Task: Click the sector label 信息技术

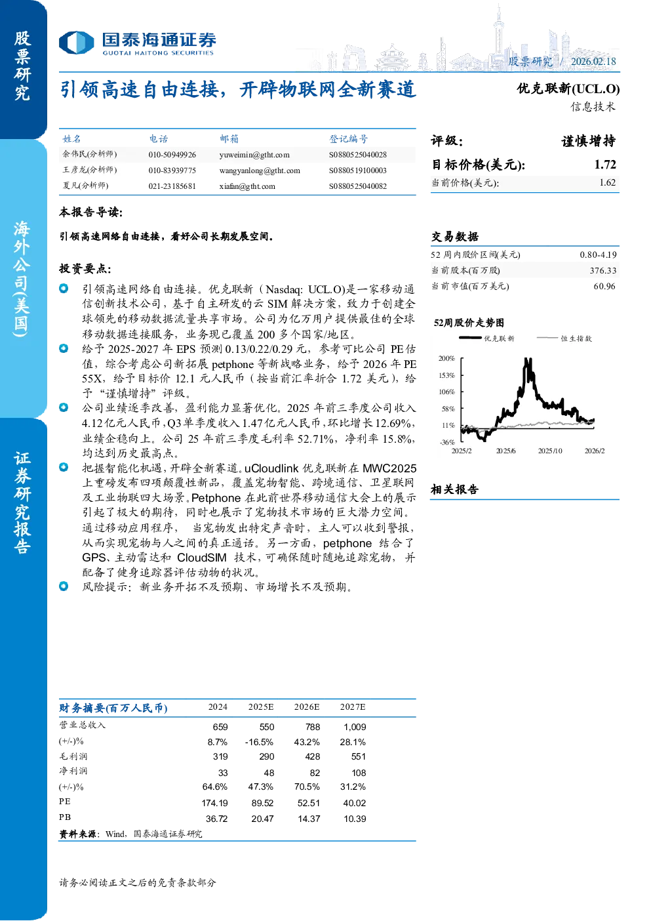Action: (x=593, y=106)
